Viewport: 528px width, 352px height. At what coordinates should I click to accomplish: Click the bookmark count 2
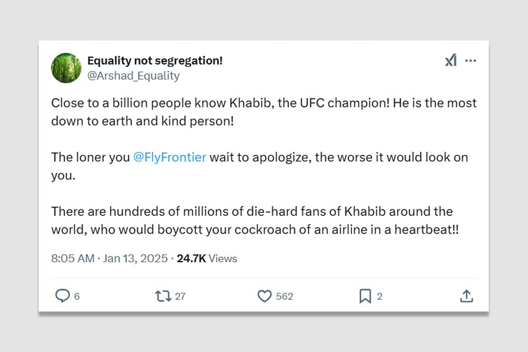pos(380,297)
